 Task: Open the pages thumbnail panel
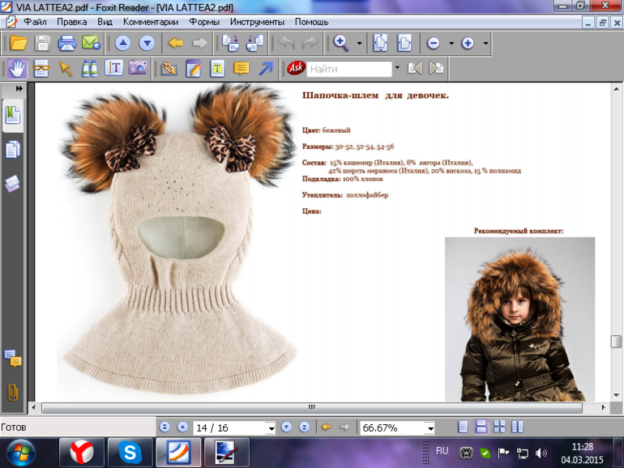pyautogui.click(x=13, y=149)
